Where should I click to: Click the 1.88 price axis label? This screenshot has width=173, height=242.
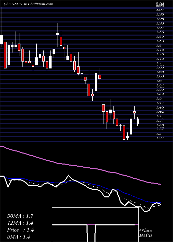(x=160, y=32)
